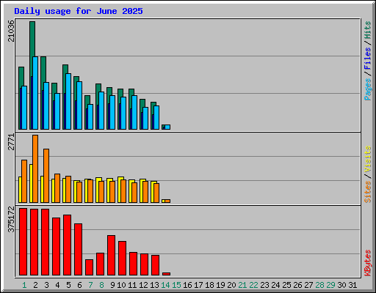Click the green Hits bar for day 1

coord(21,77)
